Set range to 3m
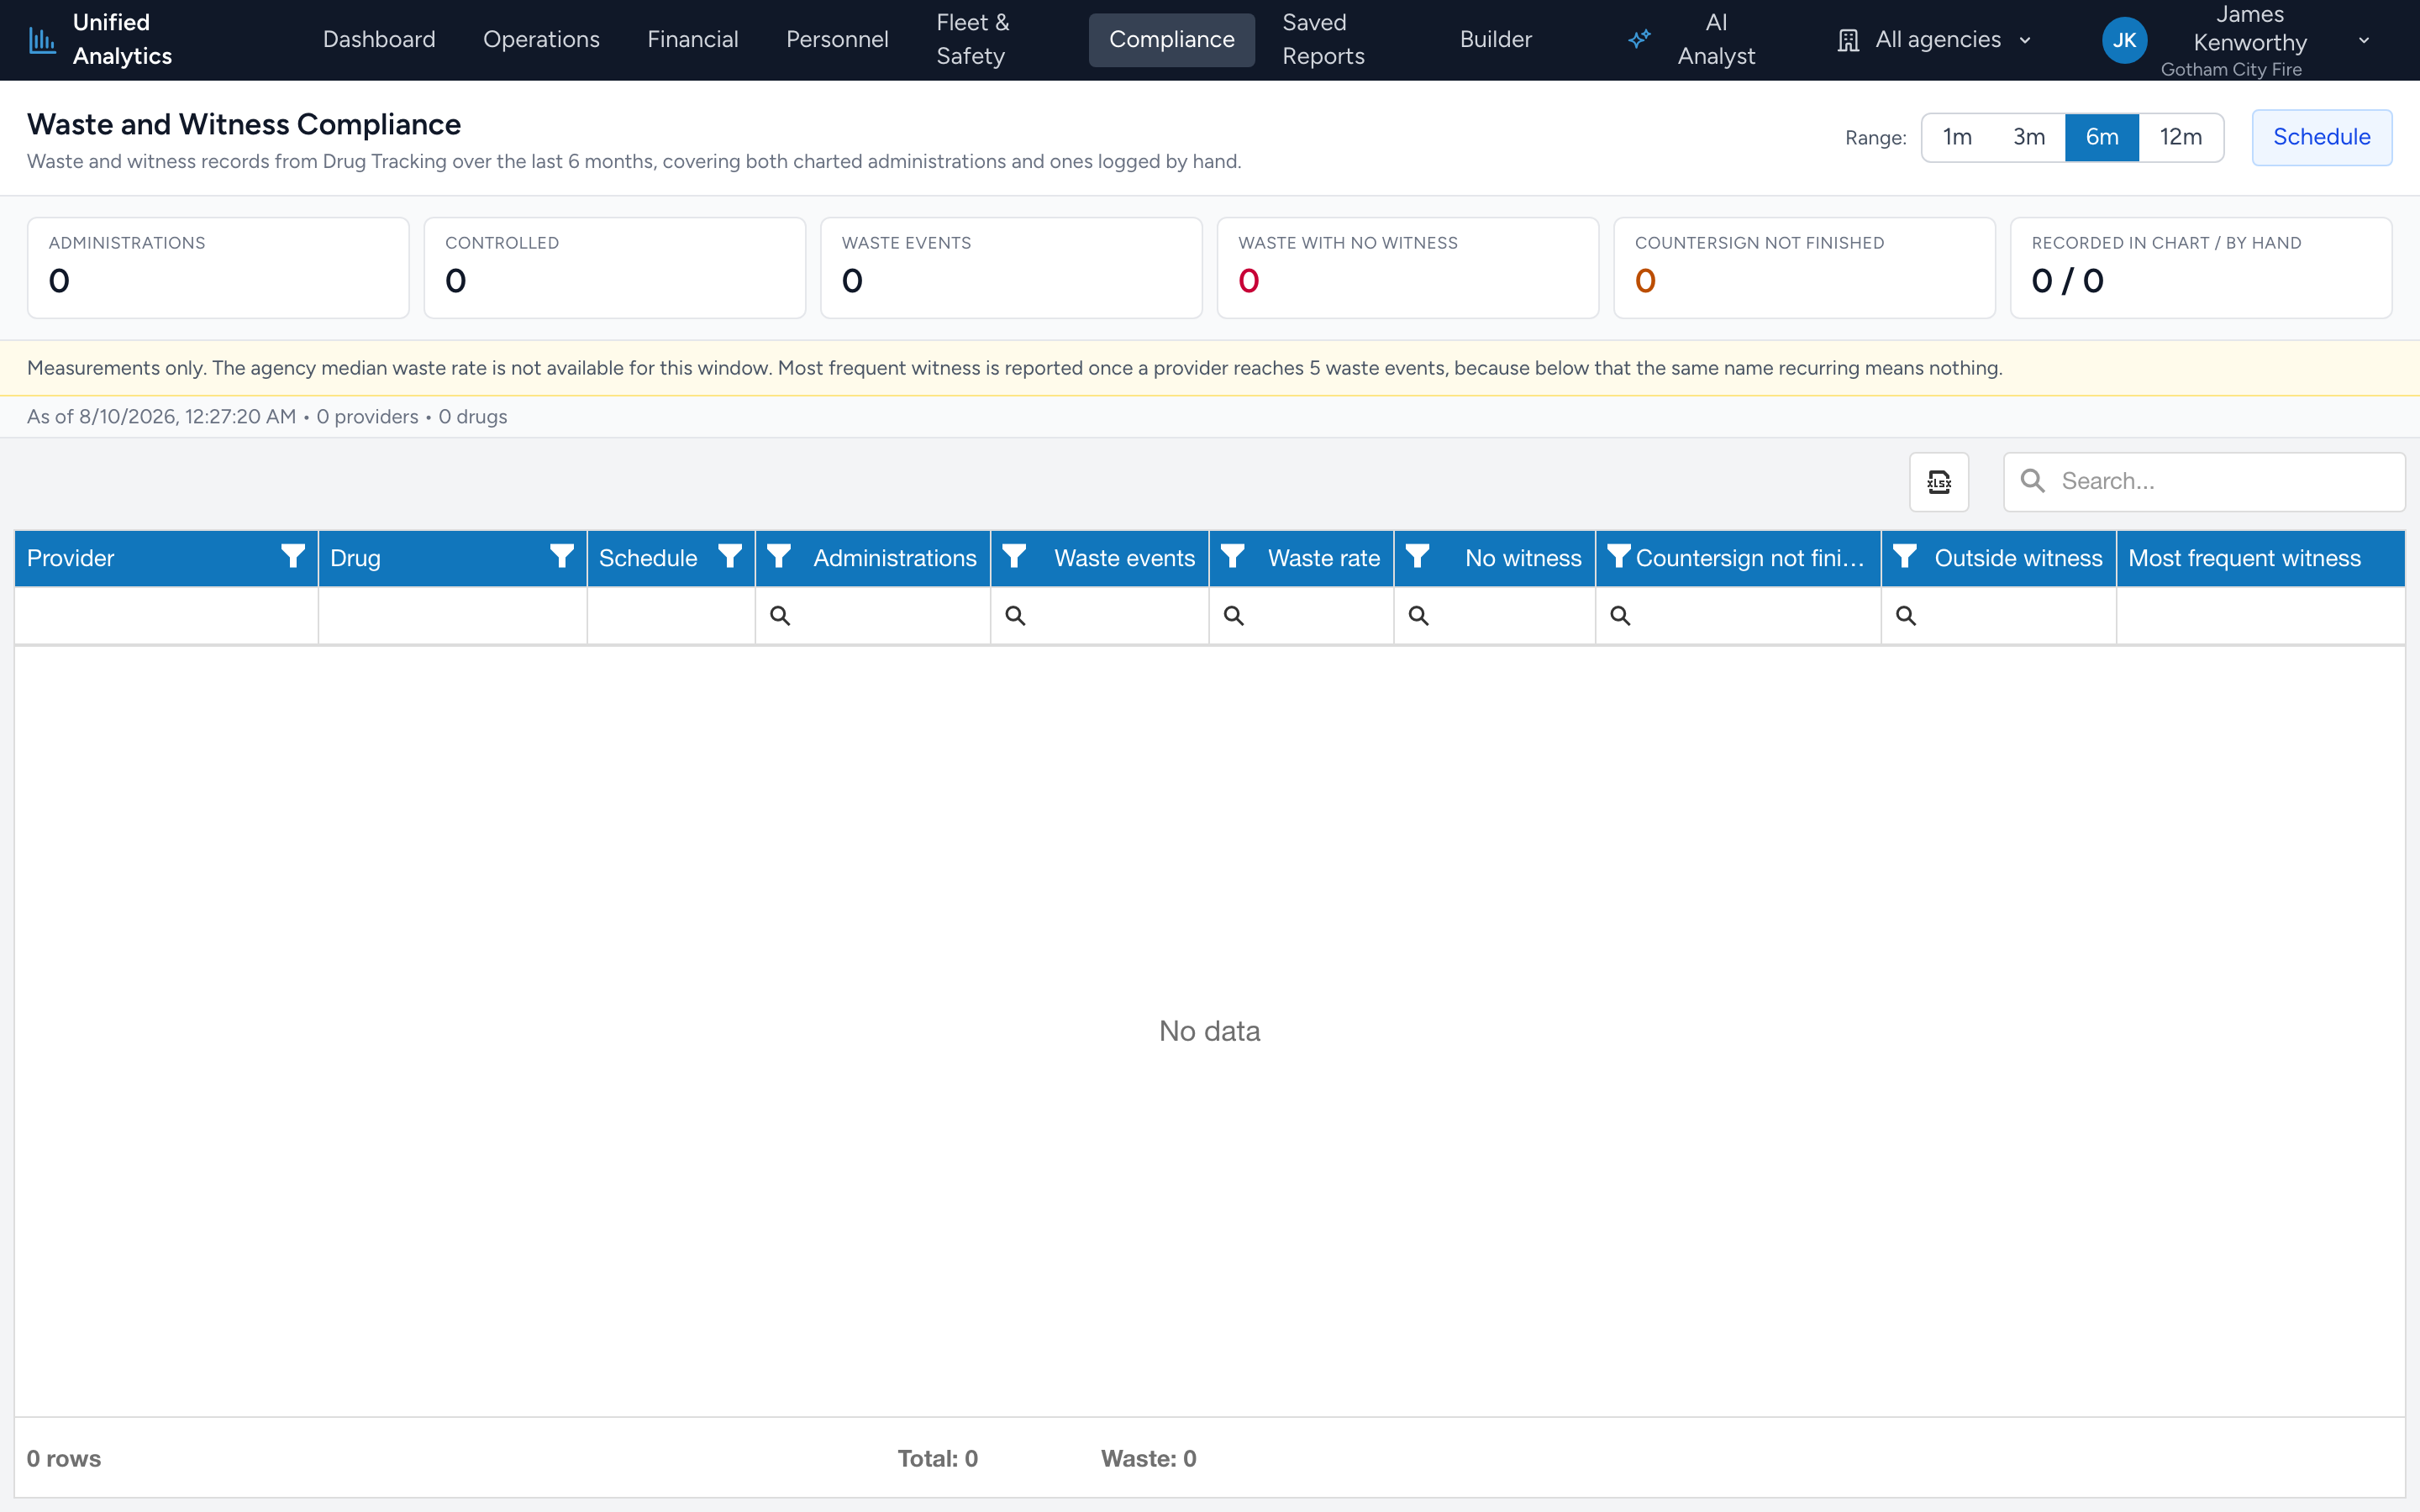 2029,137
